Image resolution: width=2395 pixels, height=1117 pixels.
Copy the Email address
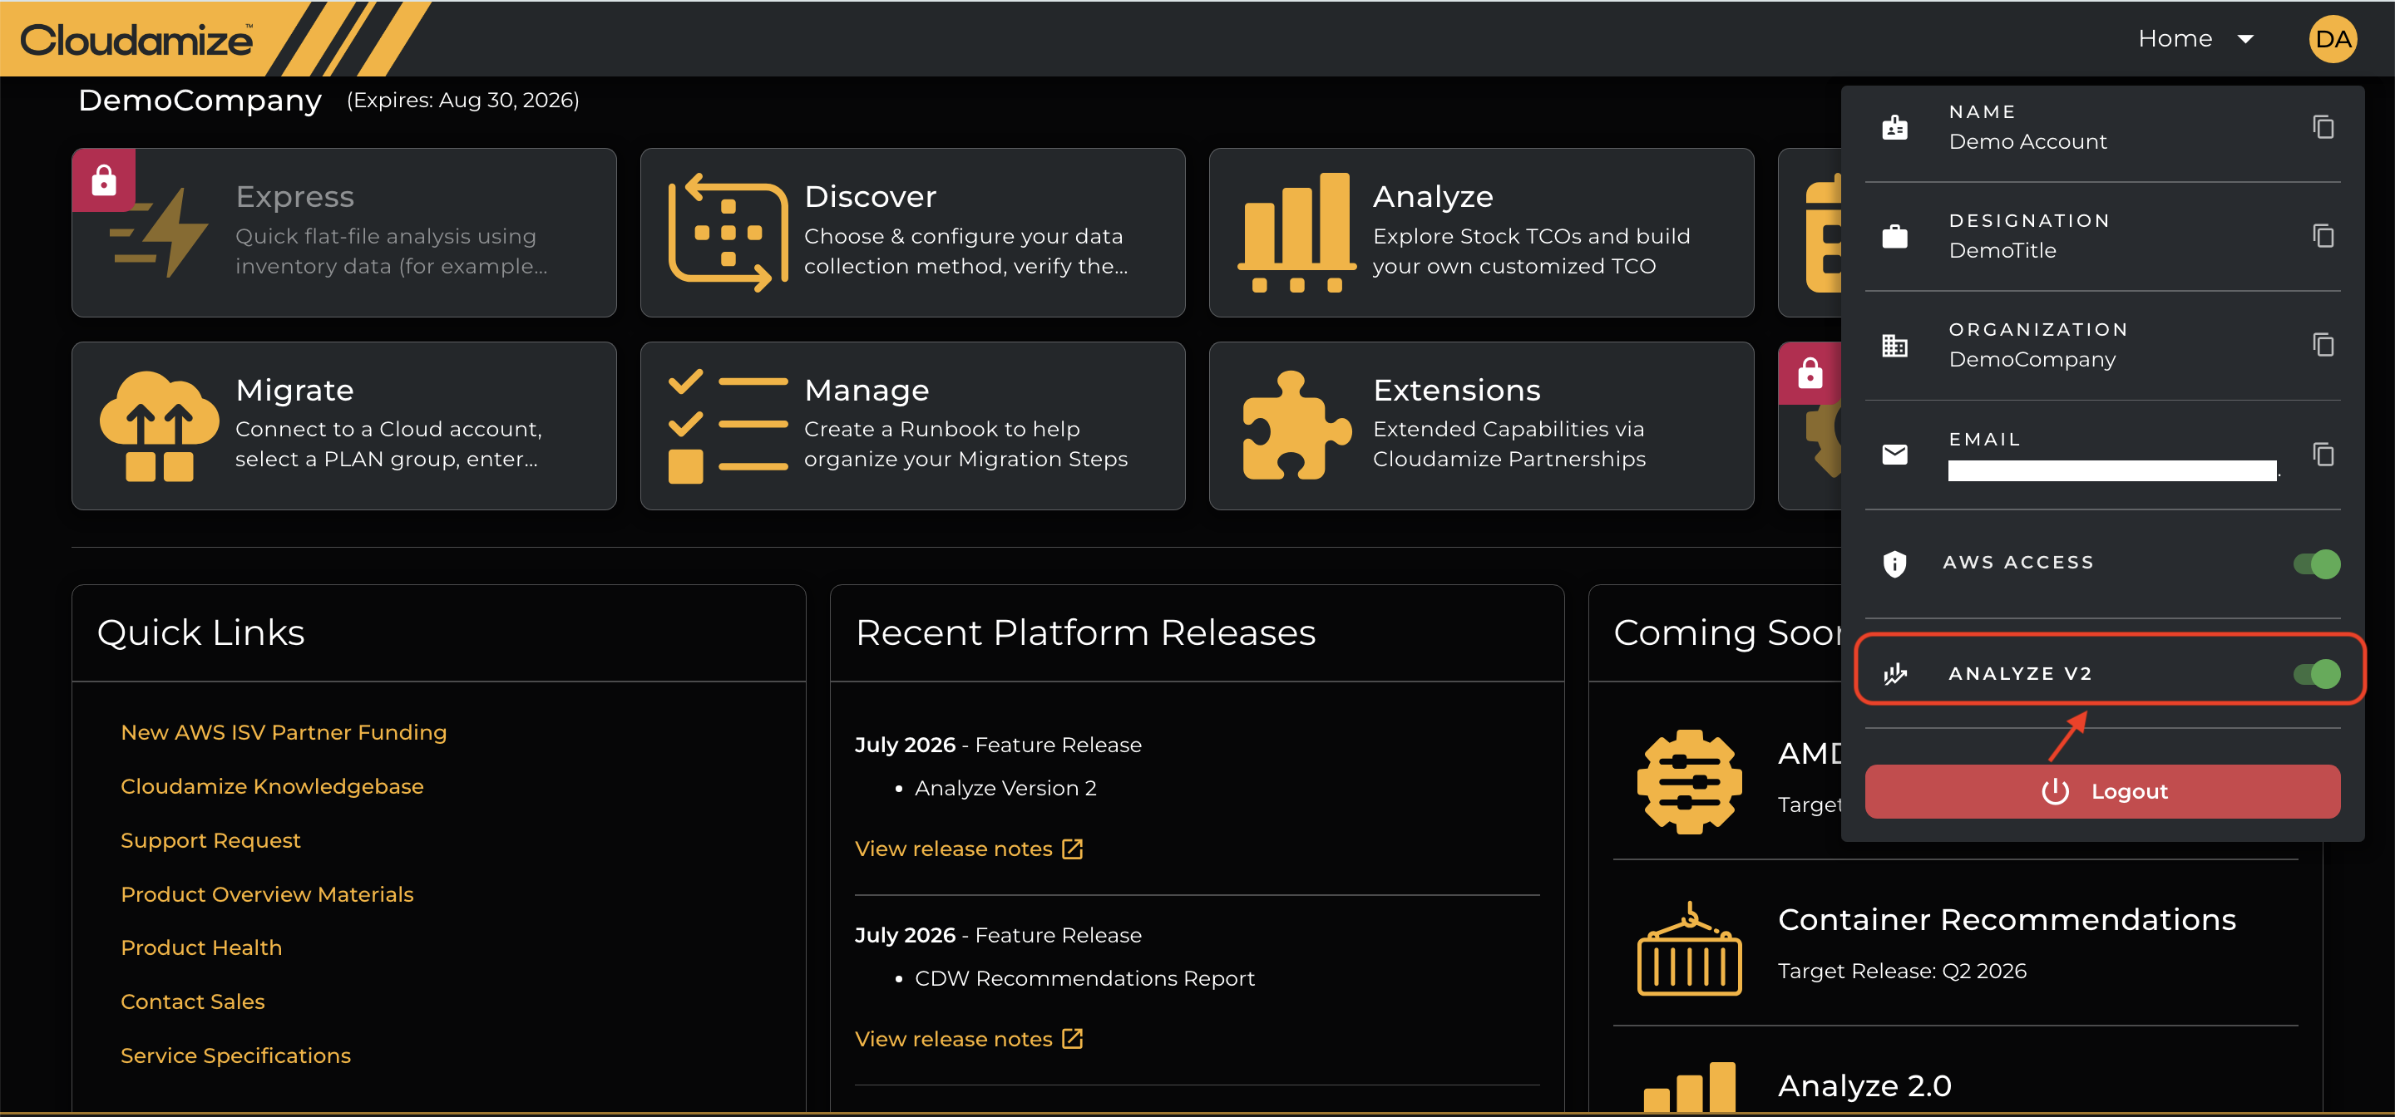(2323, 454)
